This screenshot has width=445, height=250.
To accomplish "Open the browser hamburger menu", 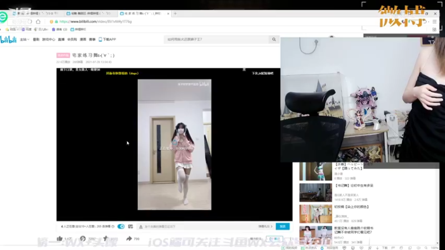I will click(434, 22).
